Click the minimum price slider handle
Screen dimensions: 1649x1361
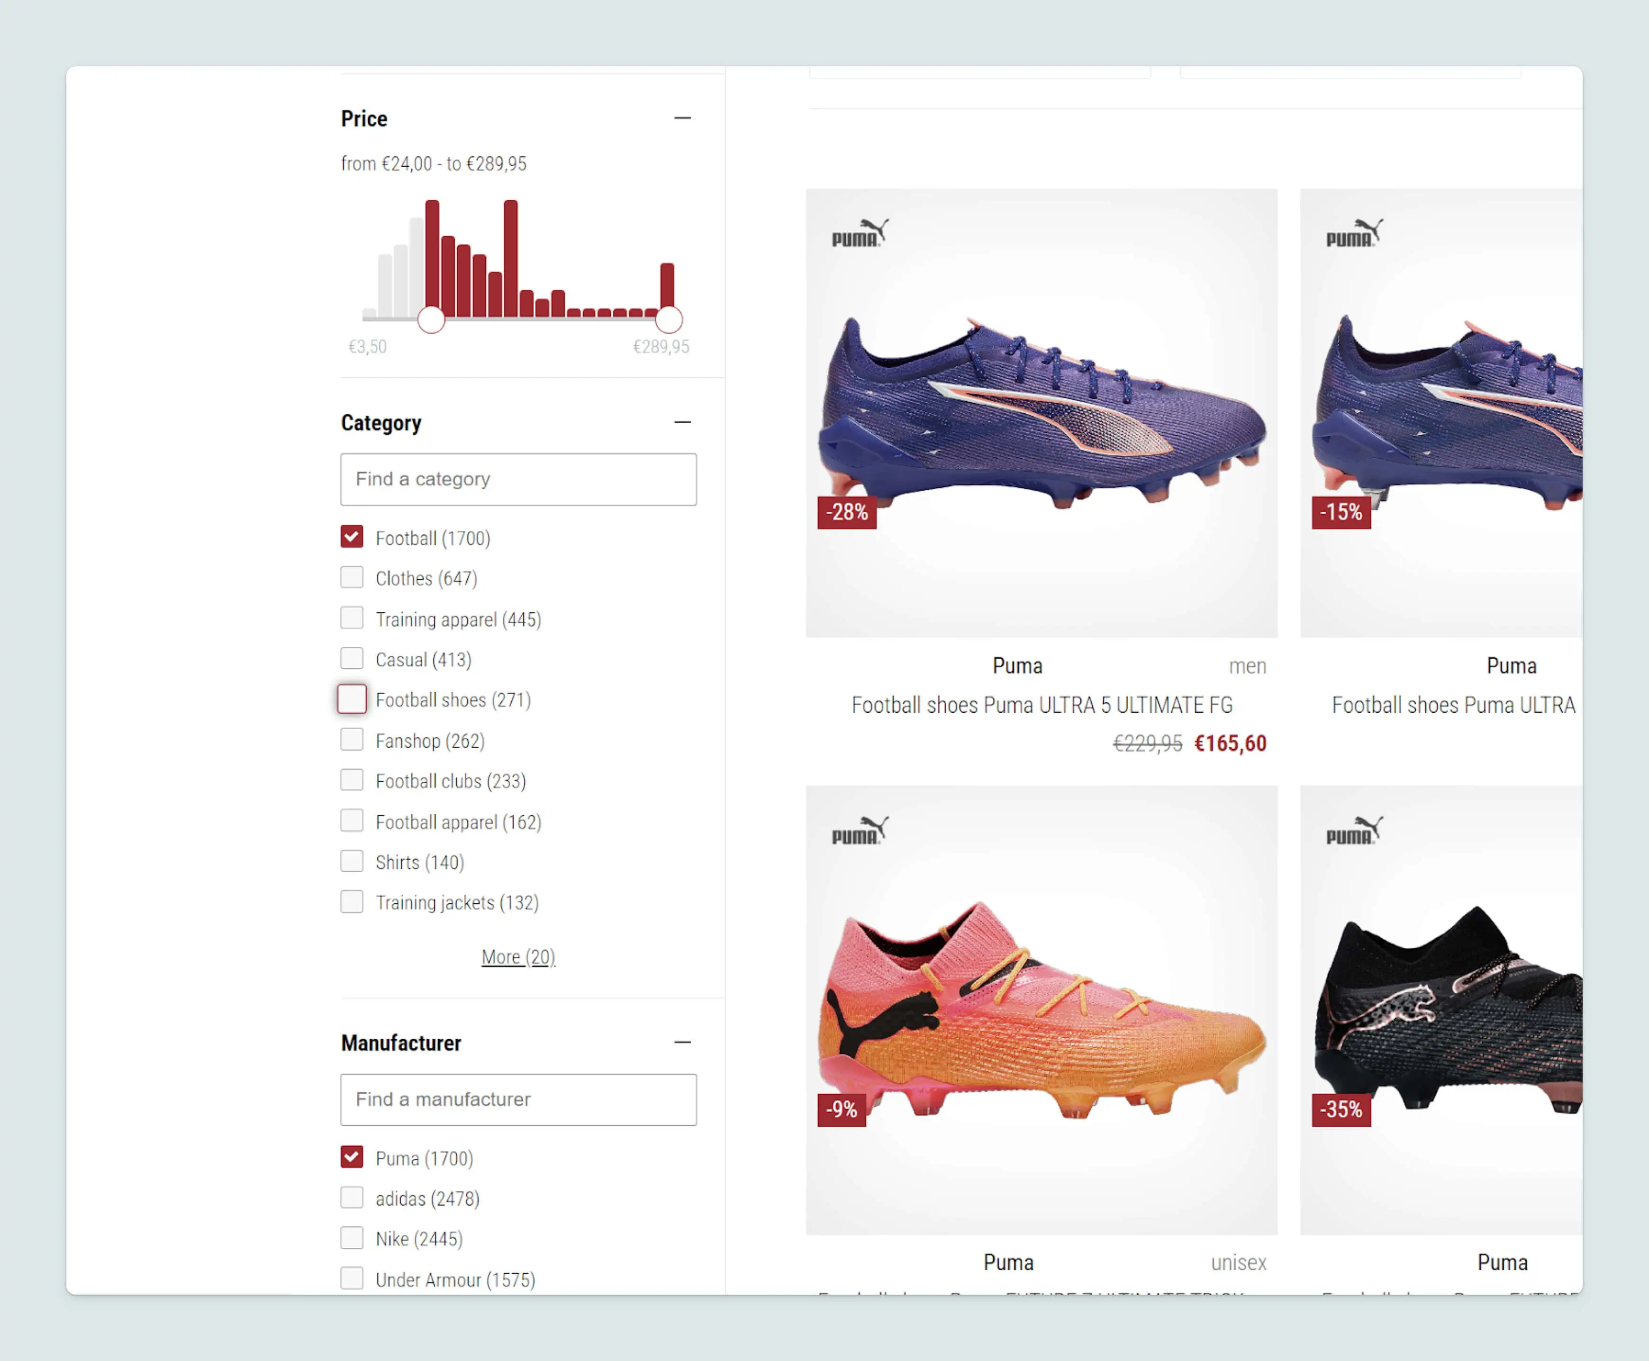click(x=431, y=319)
